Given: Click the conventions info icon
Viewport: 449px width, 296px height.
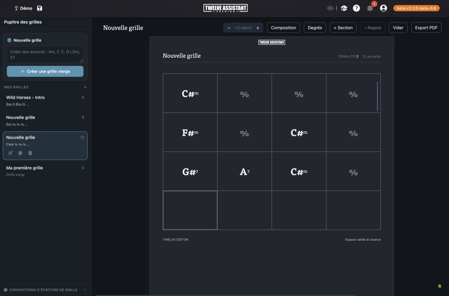Looking at the screenshot, I should pyautogui.click(x=6, y=290).
